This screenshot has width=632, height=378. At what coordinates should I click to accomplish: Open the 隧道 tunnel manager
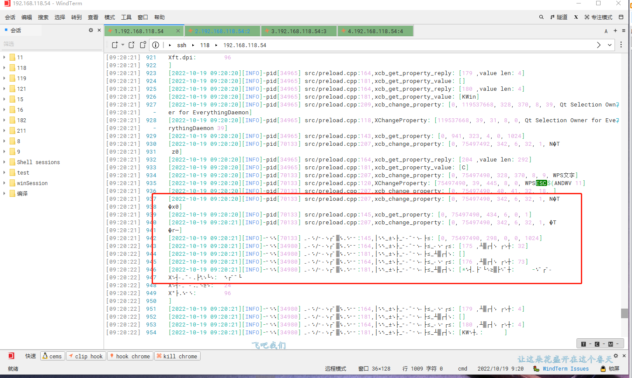[x=559, y=17]
